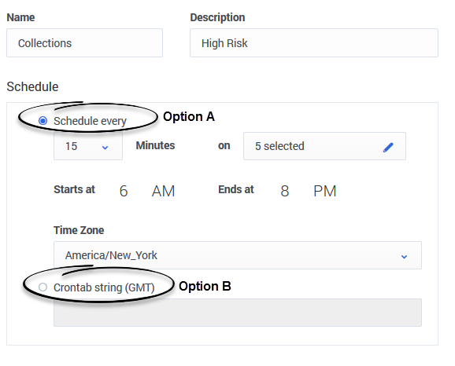Screen dimensions: 455x366
Task: Click the Time Zone label
Action: [79, 230]
